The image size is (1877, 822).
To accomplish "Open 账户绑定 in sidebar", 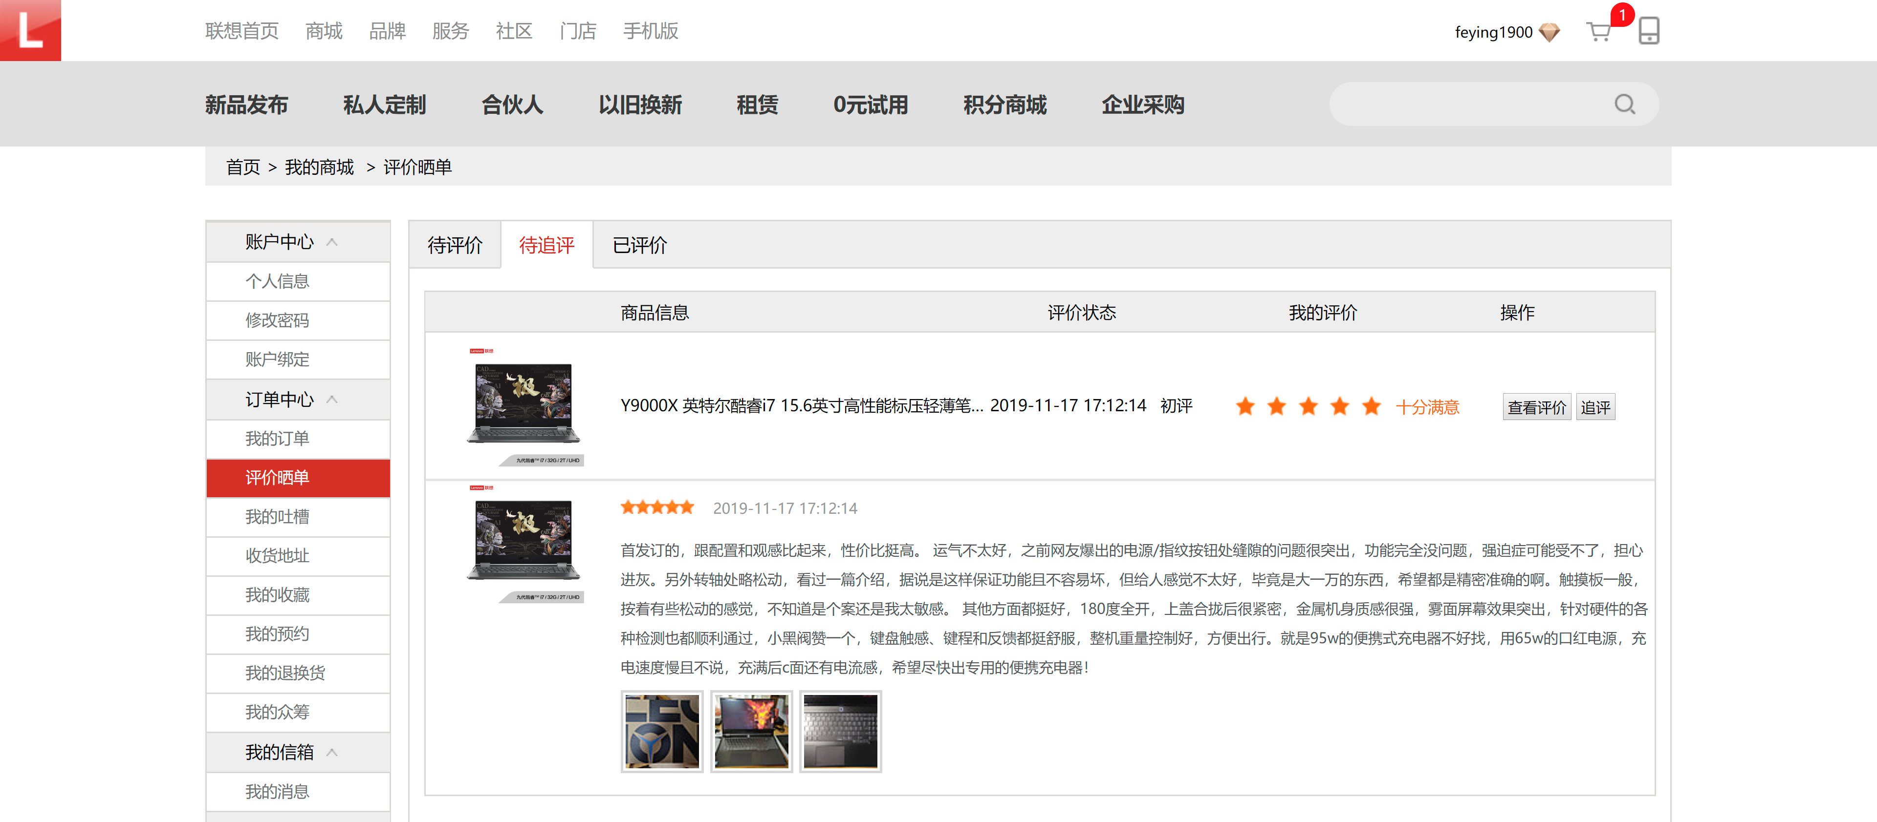I will [298, 359].
